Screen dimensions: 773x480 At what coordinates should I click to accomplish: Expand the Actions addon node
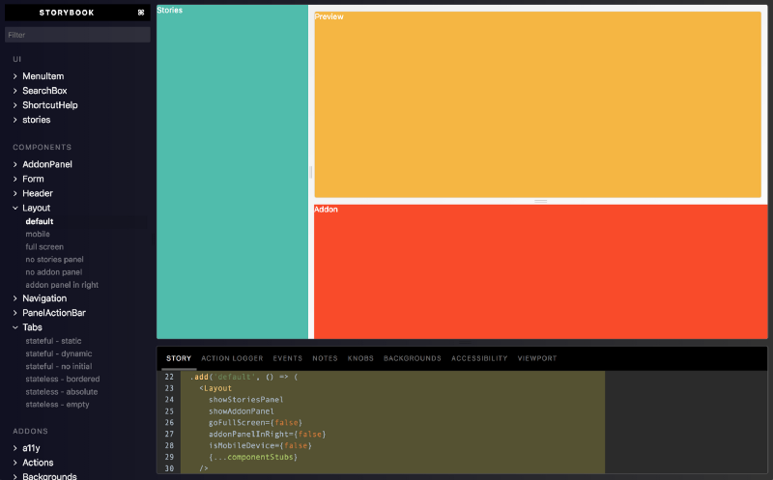38,463
